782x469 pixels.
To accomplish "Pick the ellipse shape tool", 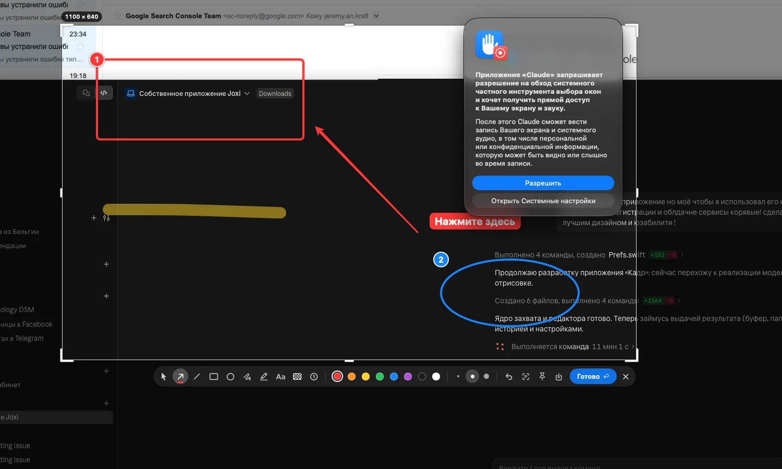I will point(230,377).
